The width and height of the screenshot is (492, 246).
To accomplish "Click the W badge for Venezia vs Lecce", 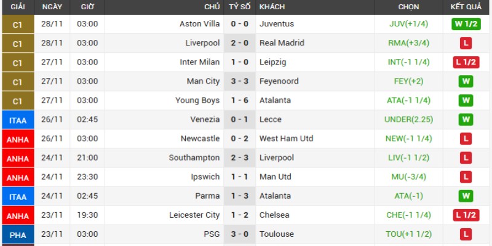I will (466, 120).
